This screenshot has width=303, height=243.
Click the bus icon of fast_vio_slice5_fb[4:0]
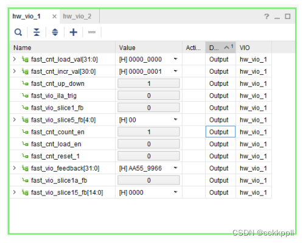click(x=25, y=120)
